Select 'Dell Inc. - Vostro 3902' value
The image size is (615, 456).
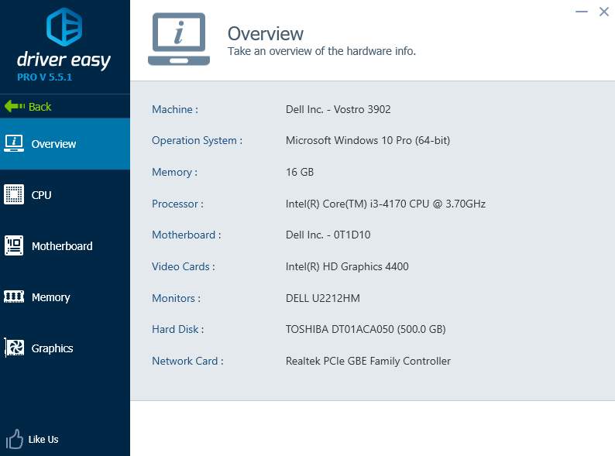pos(338,109)
